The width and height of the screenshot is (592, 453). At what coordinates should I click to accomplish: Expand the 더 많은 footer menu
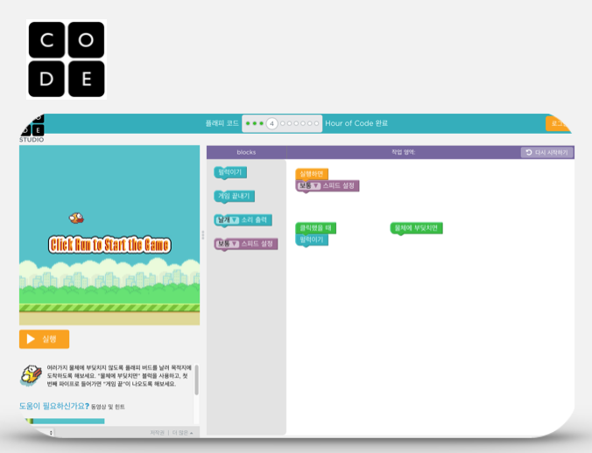[x=183, y=433]
